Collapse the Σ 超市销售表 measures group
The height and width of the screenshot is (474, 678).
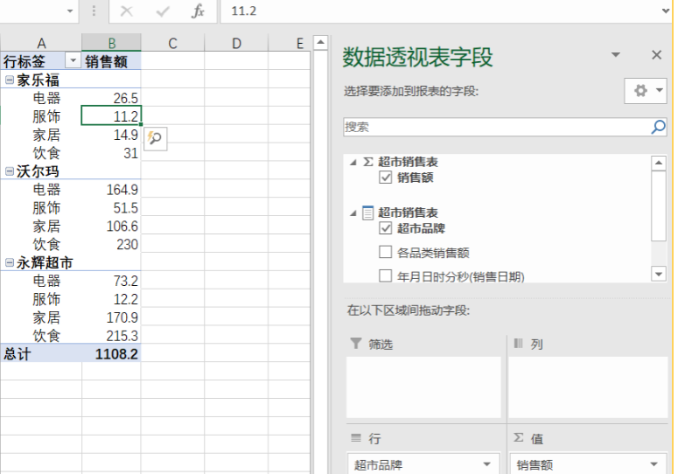click(x=353, y=162)
